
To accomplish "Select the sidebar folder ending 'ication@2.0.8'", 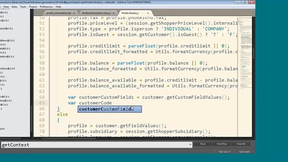I will pyautogui.click(x=7, y=68).
